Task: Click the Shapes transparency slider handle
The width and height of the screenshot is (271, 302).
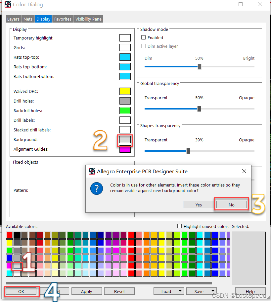Action: (188, 151)
